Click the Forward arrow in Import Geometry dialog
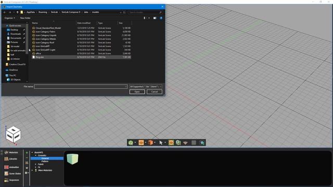This screenshot has width=333, height=187. point(10,12)
